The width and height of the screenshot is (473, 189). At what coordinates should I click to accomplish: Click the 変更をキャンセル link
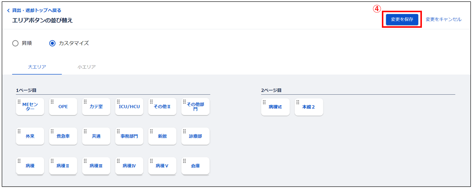pyautogui.click(x=443, y=20)
